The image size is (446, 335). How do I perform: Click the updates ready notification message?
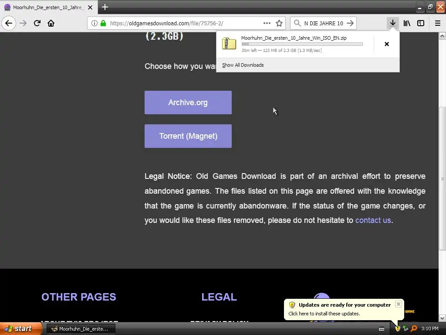pyautogui.click(x=324, y=313)
